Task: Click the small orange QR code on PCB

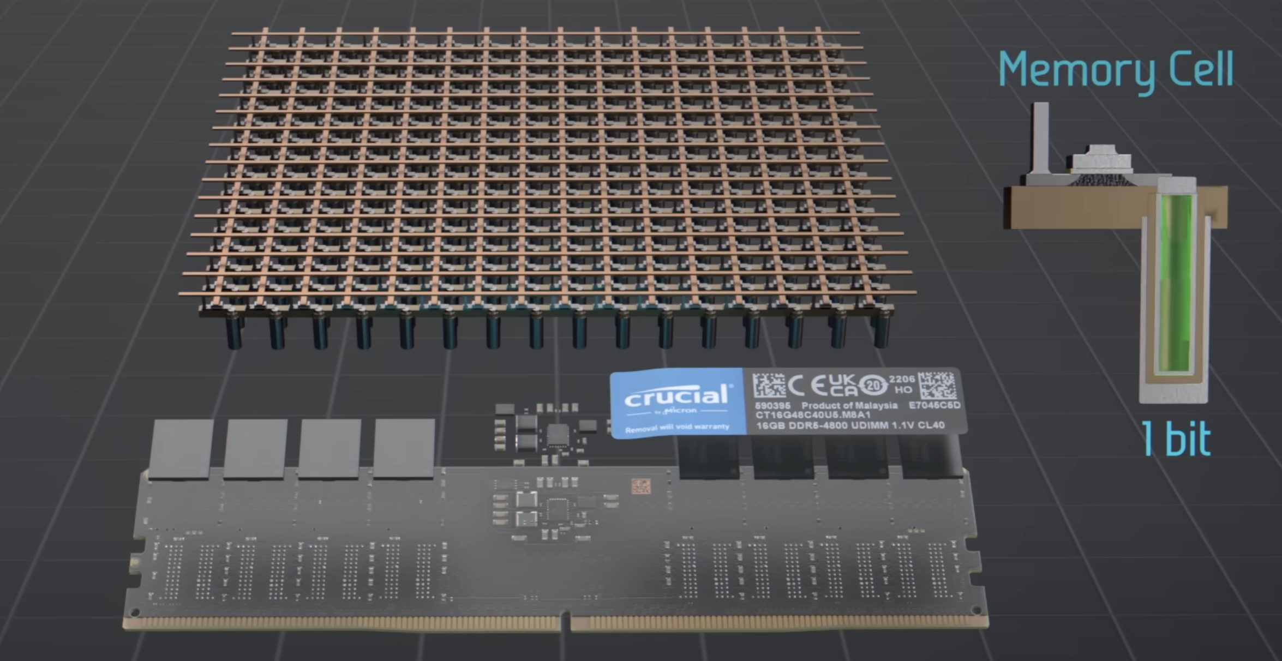Action: [641, 486]
